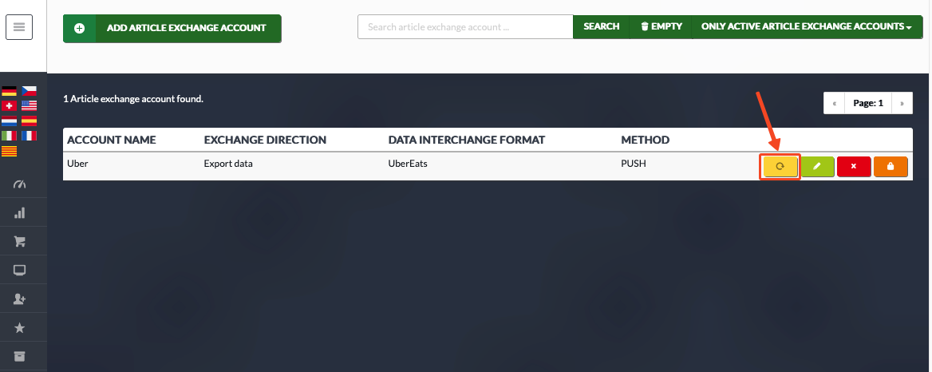Screen dimensions: 932x372
Task: Switch language to German flag
Action: [x=9, y=91]
